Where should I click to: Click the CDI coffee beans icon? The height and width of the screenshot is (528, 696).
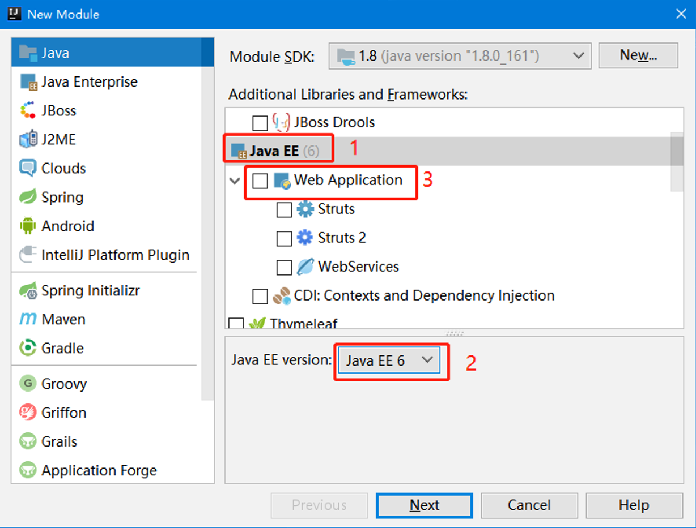tap(282, 295)
